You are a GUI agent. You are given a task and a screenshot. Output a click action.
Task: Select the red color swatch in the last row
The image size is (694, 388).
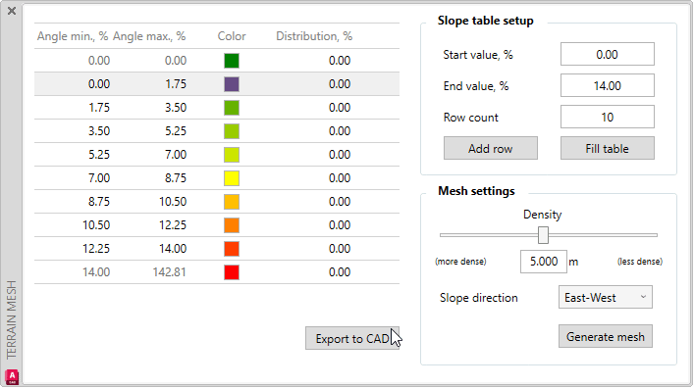click(x=232, y=272)
